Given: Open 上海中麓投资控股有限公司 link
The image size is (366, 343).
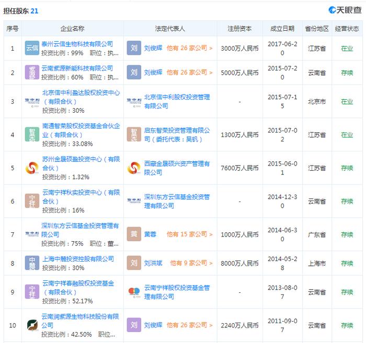Looking at the screenshot, I should (x=78, y=258).
